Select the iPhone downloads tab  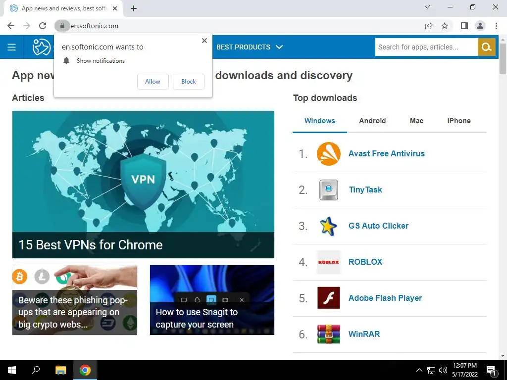(459, 121)
